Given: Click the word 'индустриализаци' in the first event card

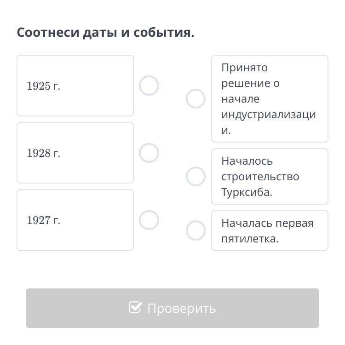Looking at the screenshot, I should [x=269, y=115].
